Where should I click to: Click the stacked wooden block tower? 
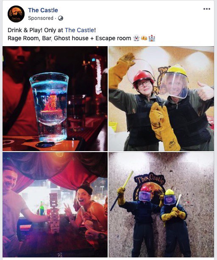55,213
